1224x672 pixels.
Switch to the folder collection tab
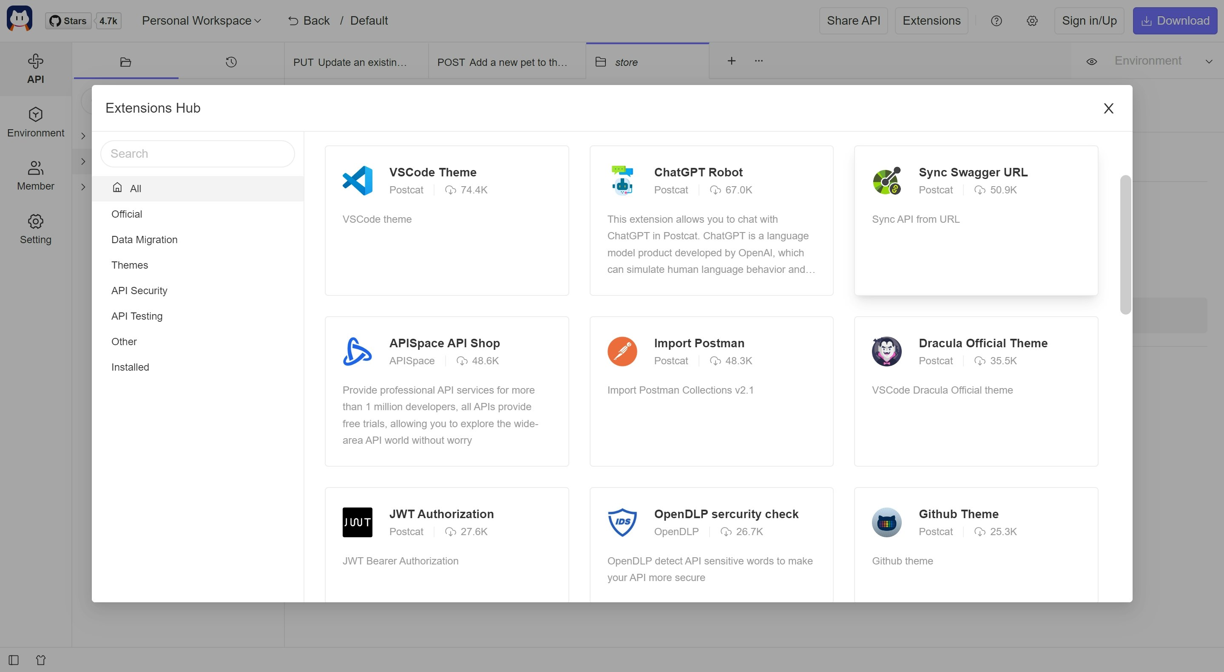pyautogui.click(x=125, y=62)
